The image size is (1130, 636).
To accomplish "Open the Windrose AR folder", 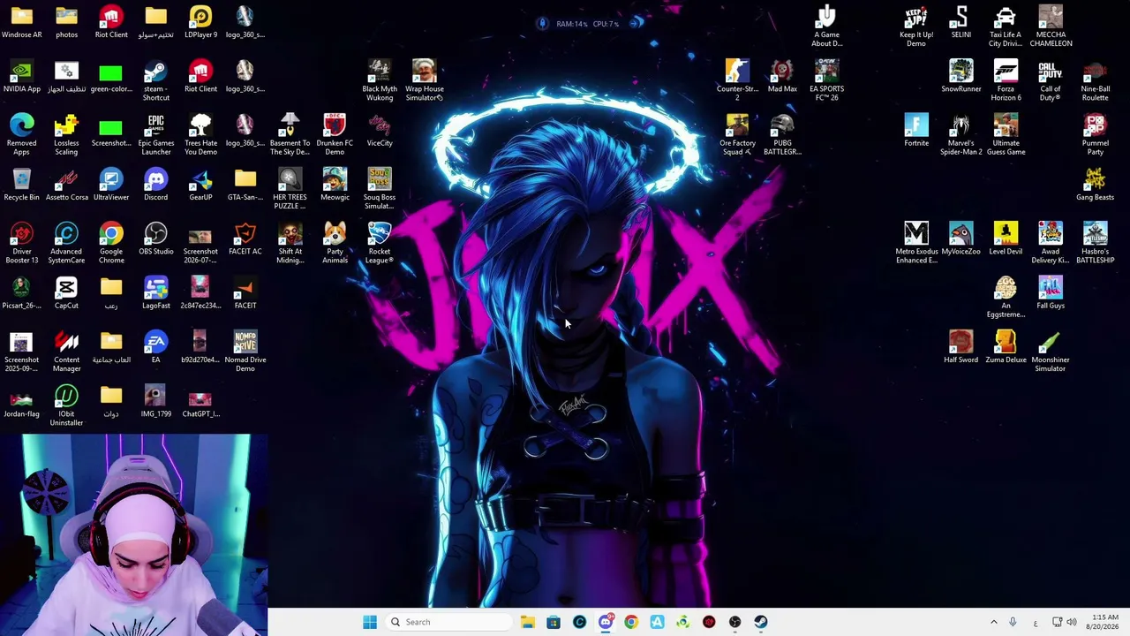I will [x=22, y=23].
